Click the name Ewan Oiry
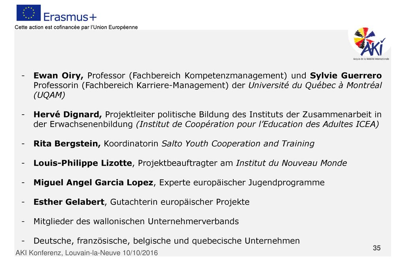The image size is (405, 270). coord(58,76)
